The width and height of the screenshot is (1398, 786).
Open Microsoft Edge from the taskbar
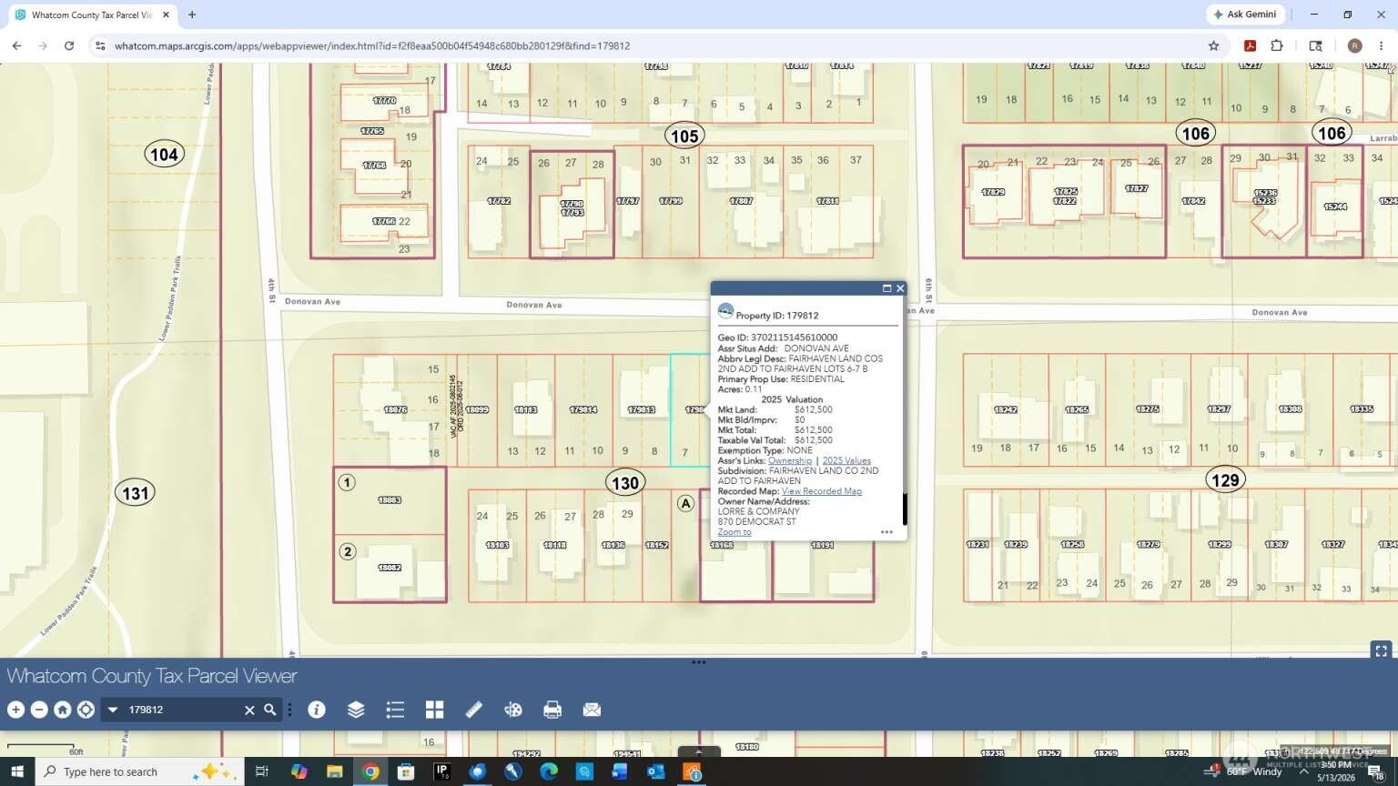(x=549, y=771)
